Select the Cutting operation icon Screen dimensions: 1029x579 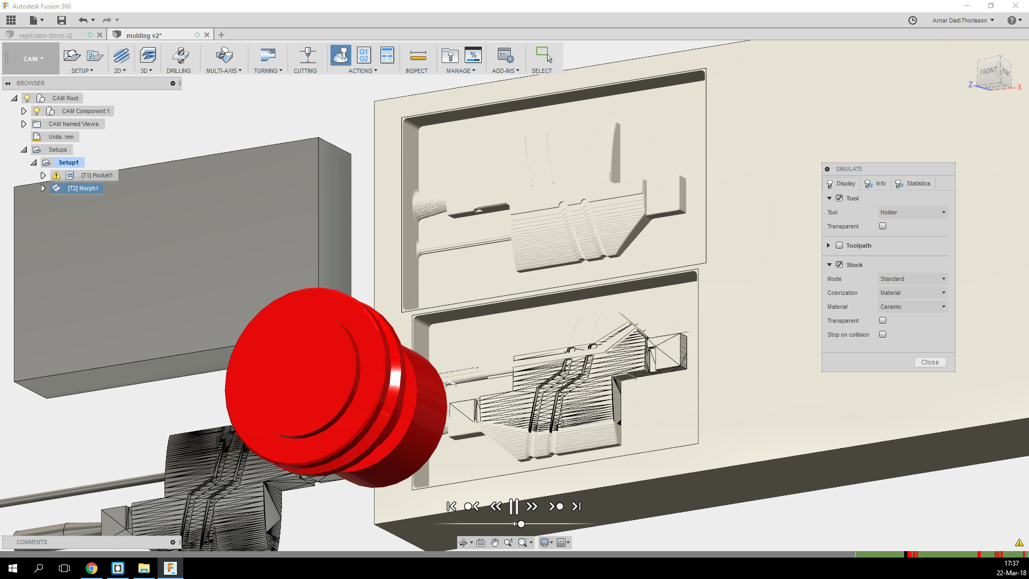[307, 55]
